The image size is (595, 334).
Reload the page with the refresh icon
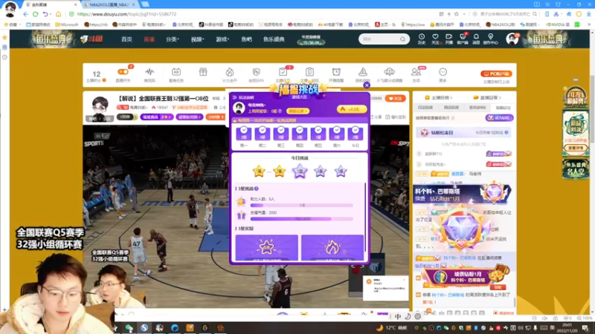35,14
